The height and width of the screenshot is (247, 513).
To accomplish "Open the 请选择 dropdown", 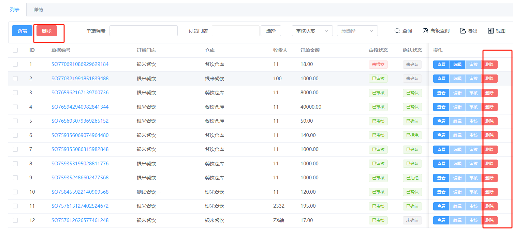I will [357, 31].
